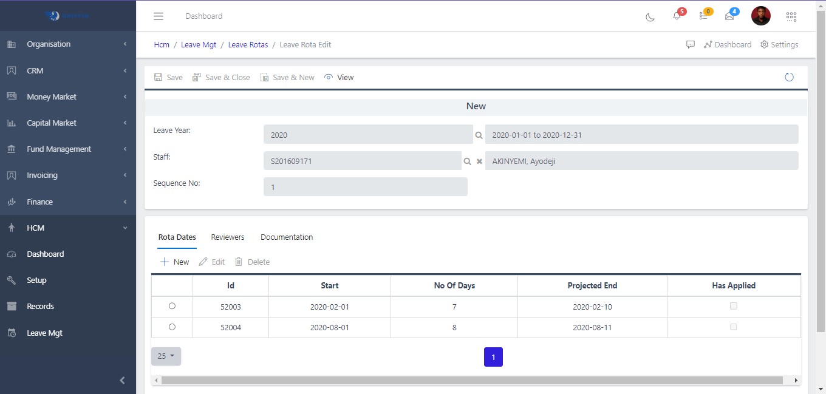Image resolution: width=826 pixels, height=394 pixels.
Task: Click inside the Sequence No input field
Action: [364, 187]
